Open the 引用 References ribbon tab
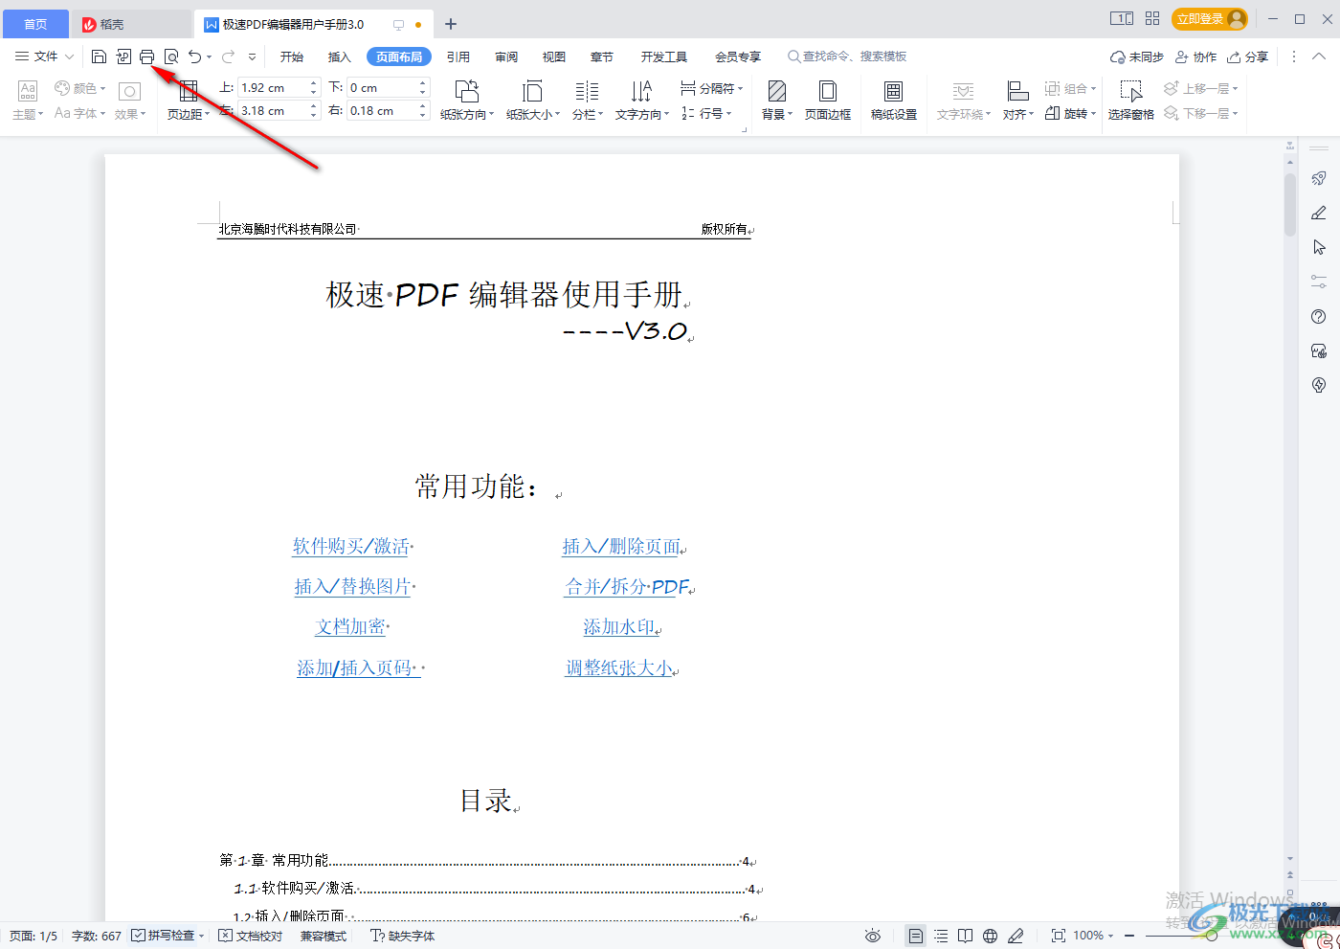This screenshot has height=949, width=1340. tap(458, 56)
